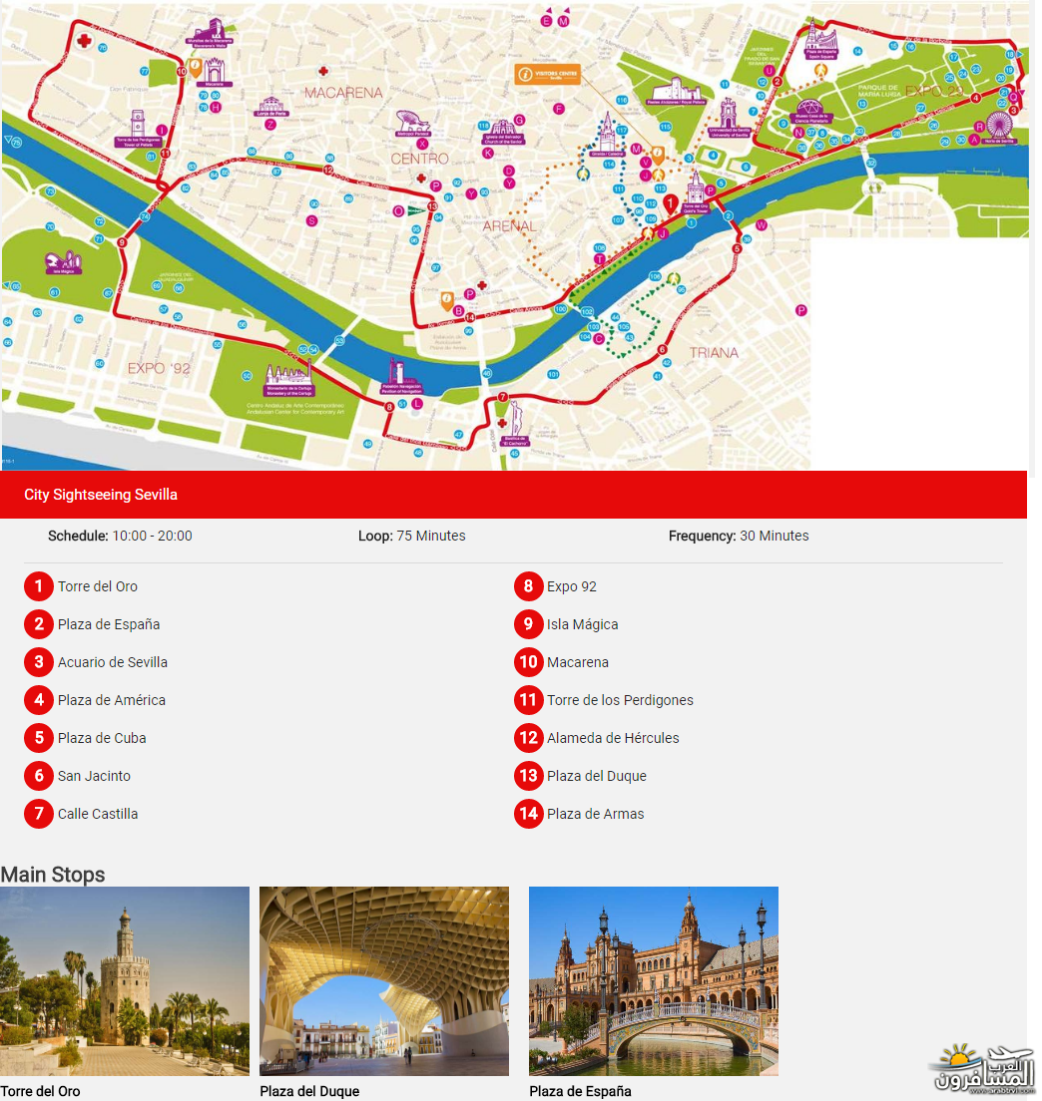1042x1101 pixels.
Task: Choose the stop 7 badge beside Calle Castilla
Action: (39, 814)
